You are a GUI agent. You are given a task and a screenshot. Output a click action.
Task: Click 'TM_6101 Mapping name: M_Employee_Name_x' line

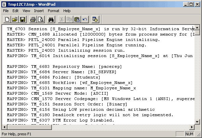(x=71, y=88)
